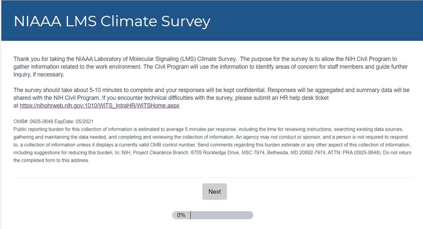Click the 'inquiry, if necessary' text
Screen dimensions: 423x229
point(39,74)
